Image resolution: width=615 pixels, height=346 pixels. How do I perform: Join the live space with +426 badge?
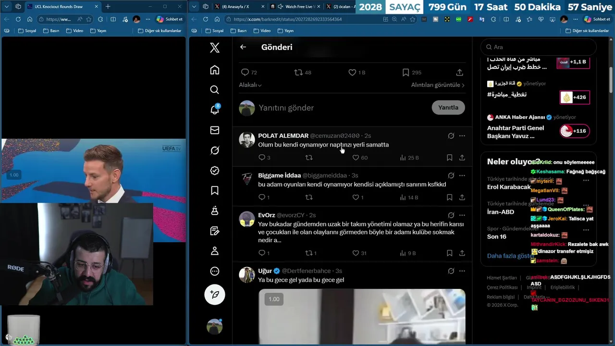(x=575, y=97)
